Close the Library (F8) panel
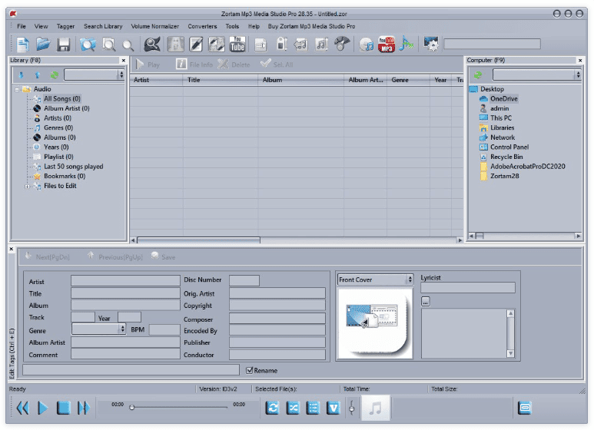 124,61
